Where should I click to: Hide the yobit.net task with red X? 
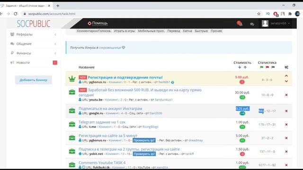[286, 152]
